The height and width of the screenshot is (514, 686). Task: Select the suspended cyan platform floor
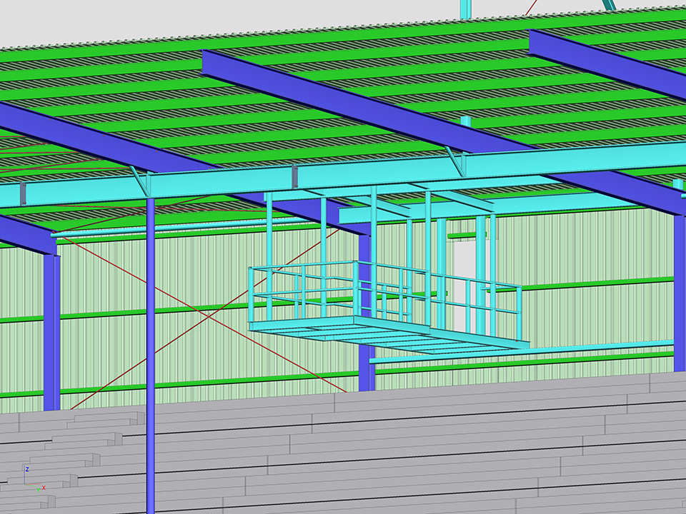(386, 334)
